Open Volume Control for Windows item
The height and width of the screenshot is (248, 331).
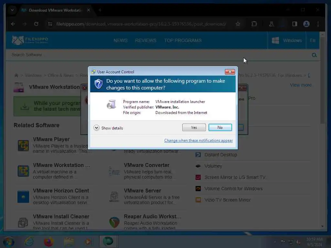tap(233, 189)
